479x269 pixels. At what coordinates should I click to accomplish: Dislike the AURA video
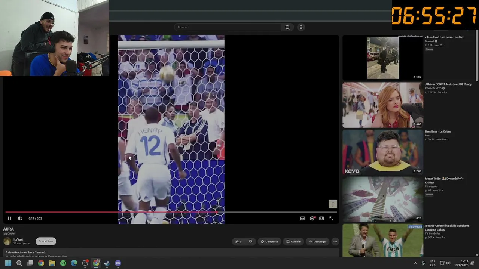[x=250, y=242]
